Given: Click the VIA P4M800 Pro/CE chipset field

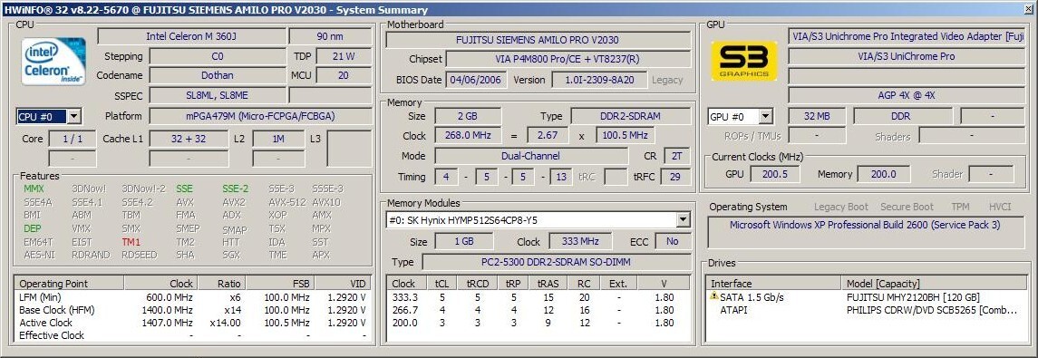Looking at the screenshot, I should 568,60.
